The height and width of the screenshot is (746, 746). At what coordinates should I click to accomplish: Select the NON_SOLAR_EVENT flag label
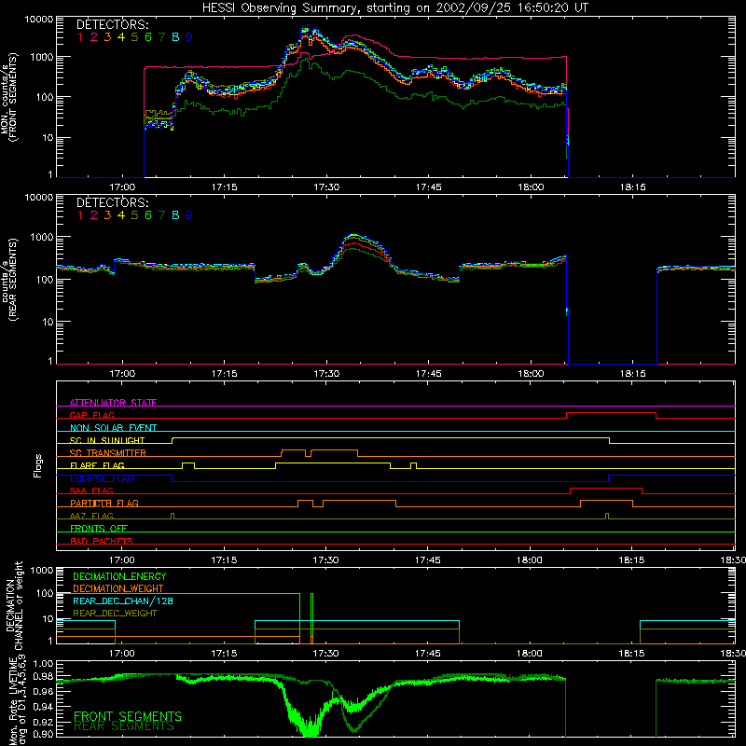[113, 428]
